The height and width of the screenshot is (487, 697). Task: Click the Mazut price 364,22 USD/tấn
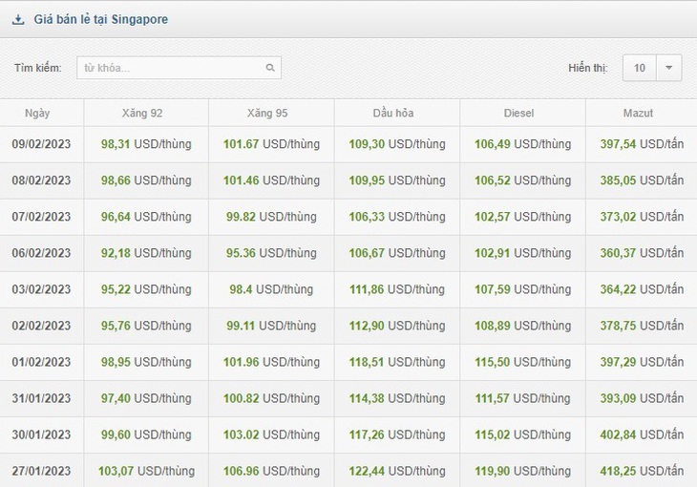[x=642, y=289]
